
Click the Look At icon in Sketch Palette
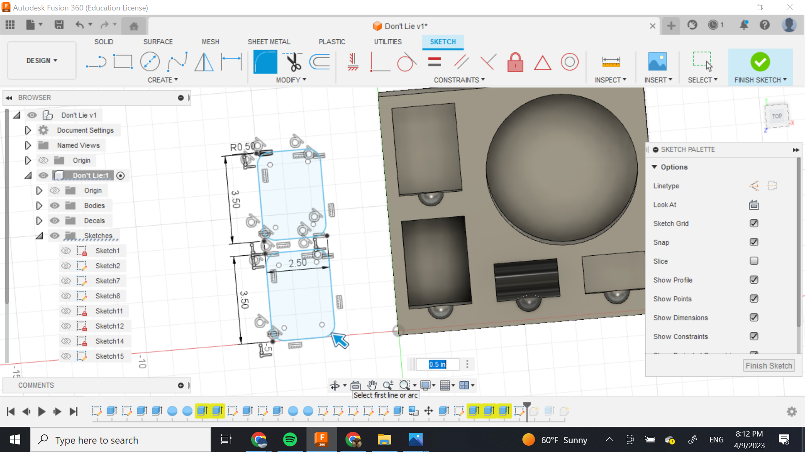pos(754,205)
